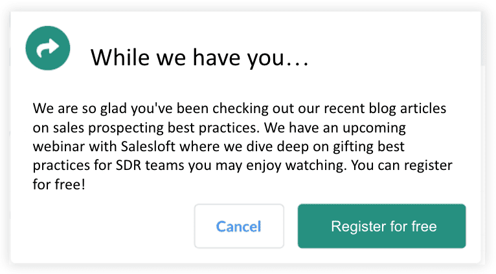Click the Register for free button
This screenshot has width=496, height=274.
click(381, 226)
